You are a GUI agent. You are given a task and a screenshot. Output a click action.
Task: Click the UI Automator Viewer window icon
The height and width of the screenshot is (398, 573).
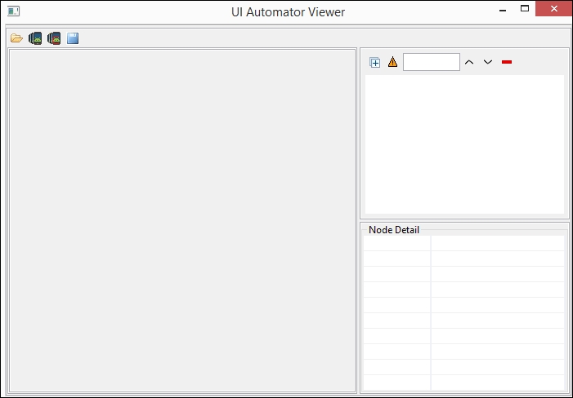point(14,11)
